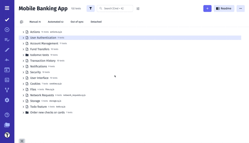This screenshot has height=143, width=249.
Task: Expand the todomvc-tests folder
Action: 23,55
